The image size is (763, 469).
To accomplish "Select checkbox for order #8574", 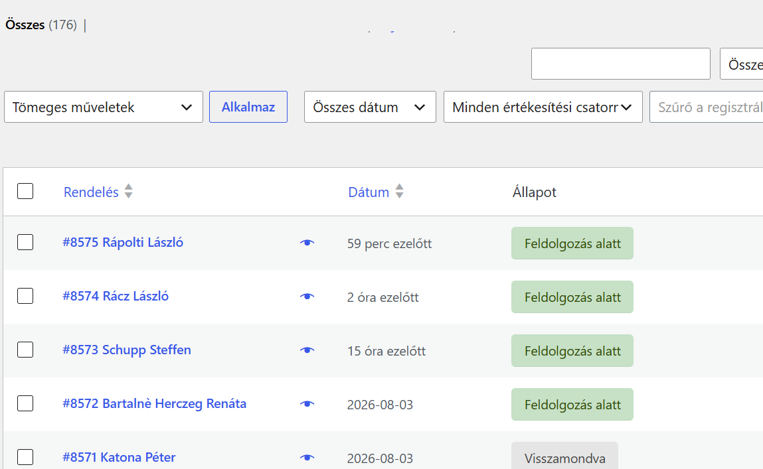I will point(25,295).
